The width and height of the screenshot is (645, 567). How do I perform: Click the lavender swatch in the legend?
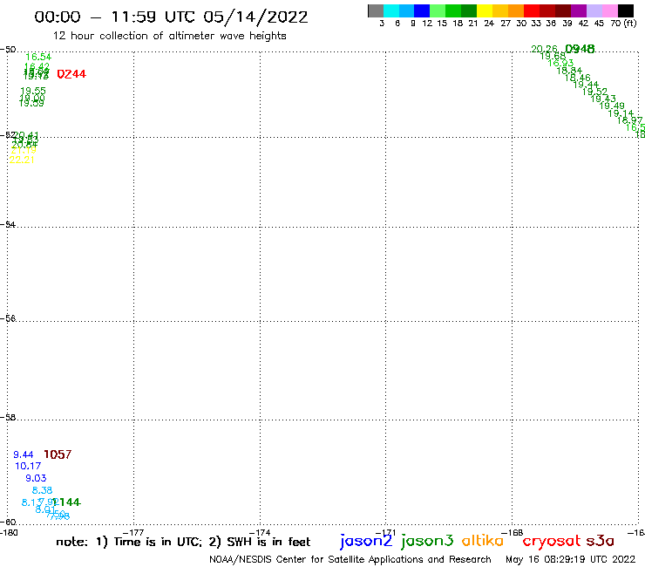point(594,10)
